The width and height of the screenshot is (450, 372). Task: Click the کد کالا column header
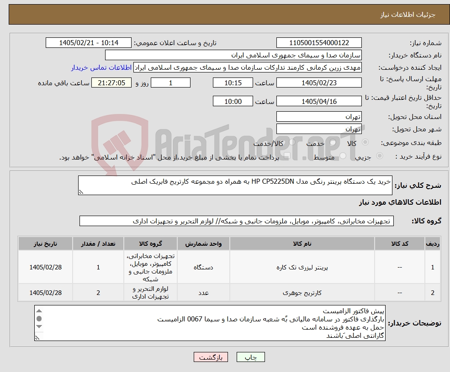tap(400, 244)
